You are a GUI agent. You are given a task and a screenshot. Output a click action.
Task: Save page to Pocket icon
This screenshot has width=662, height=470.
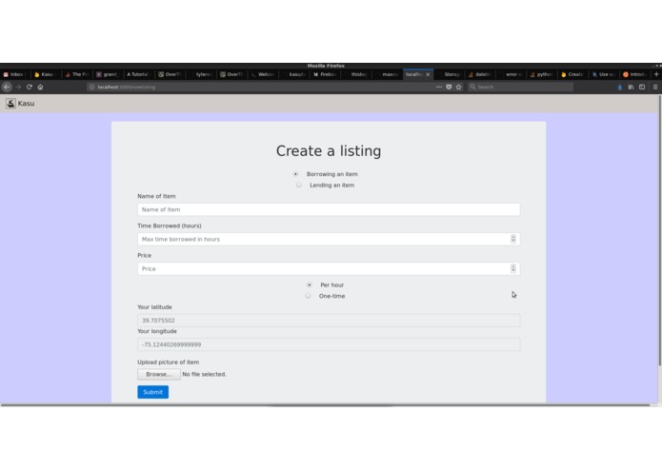point(449,87)
